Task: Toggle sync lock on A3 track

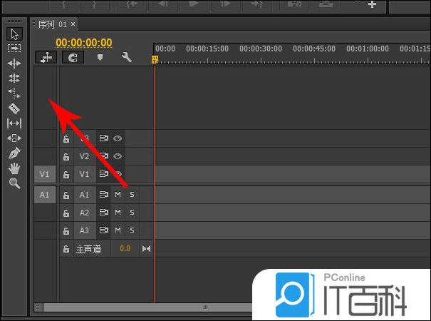Action: point(103,230)
